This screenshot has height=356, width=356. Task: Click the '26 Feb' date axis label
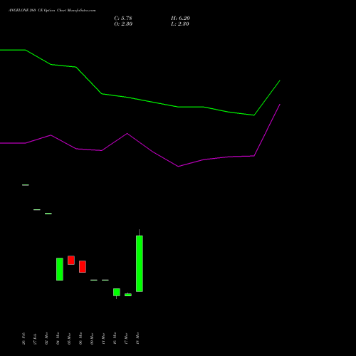(23, 338)
